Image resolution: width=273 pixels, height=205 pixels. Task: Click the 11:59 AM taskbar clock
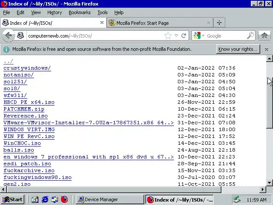pos(256,200)
